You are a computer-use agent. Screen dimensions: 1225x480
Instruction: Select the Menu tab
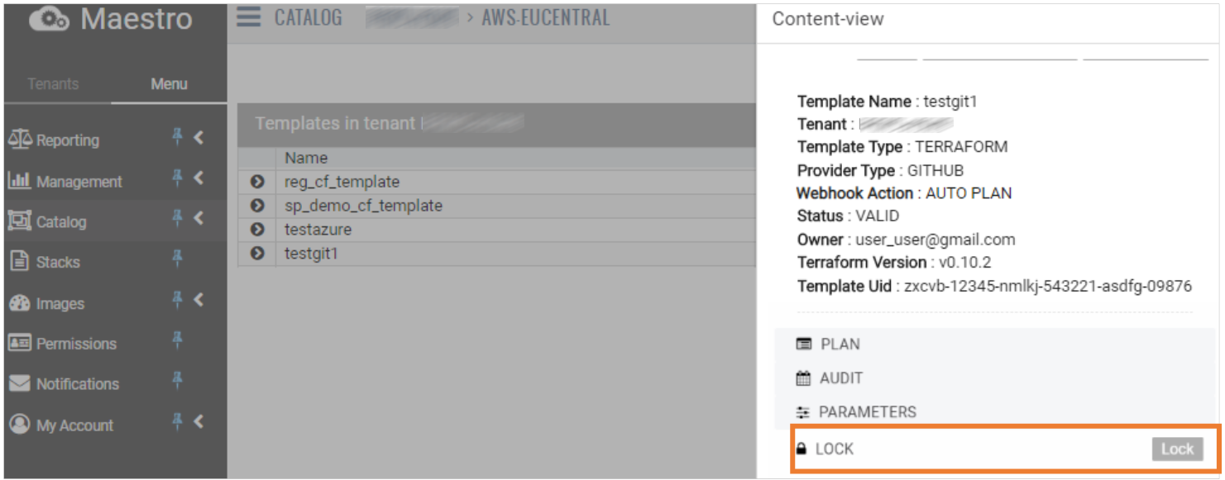tap(169, 83)
